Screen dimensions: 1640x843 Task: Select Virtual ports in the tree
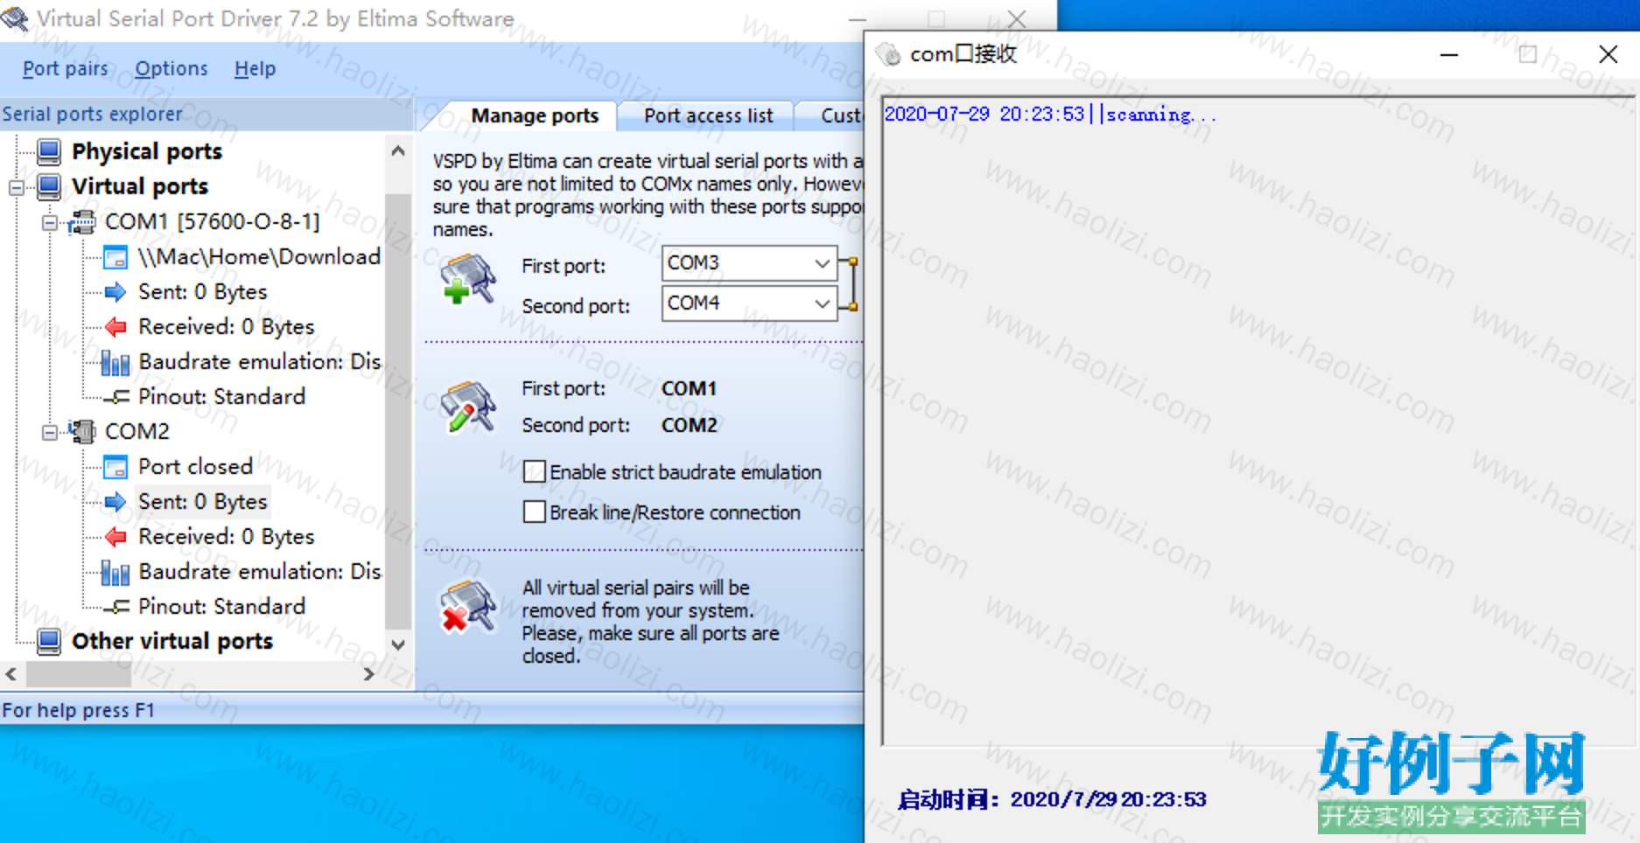click(x=140, y=186)
